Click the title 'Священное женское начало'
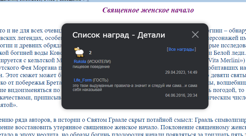The height and width of the screenshot is (136, 246). tap(148, 10)
